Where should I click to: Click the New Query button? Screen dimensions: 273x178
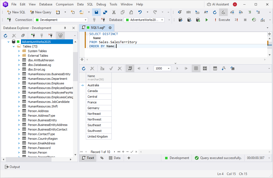coord(41,12)
